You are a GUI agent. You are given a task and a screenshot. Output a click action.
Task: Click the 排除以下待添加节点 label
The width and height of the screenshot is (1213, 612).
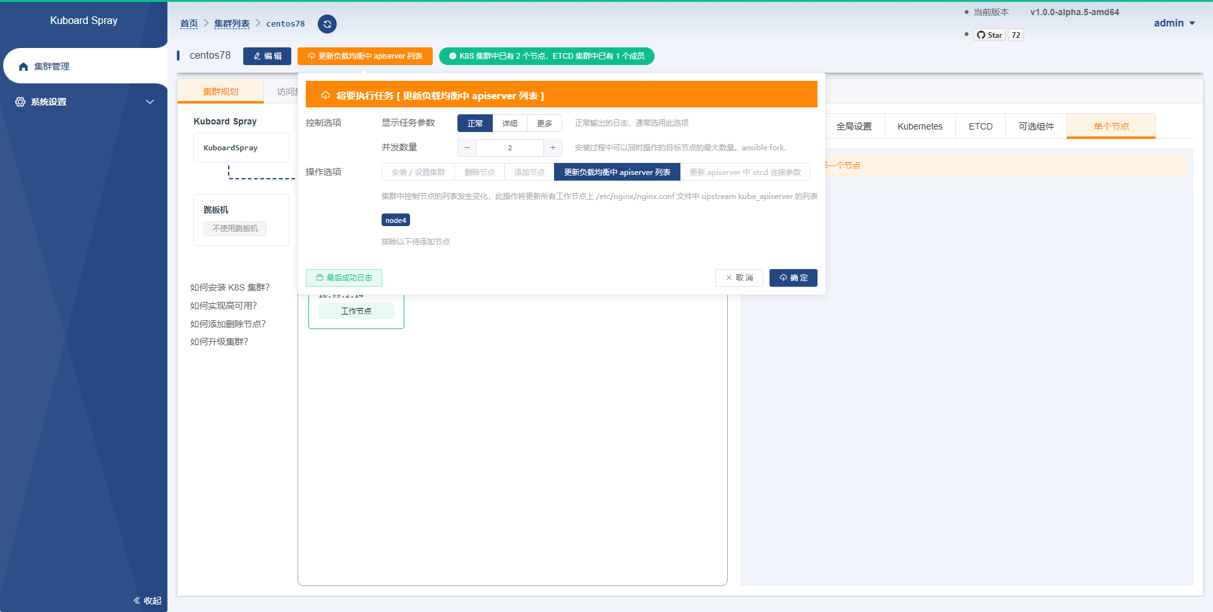[x=416, y=242]
